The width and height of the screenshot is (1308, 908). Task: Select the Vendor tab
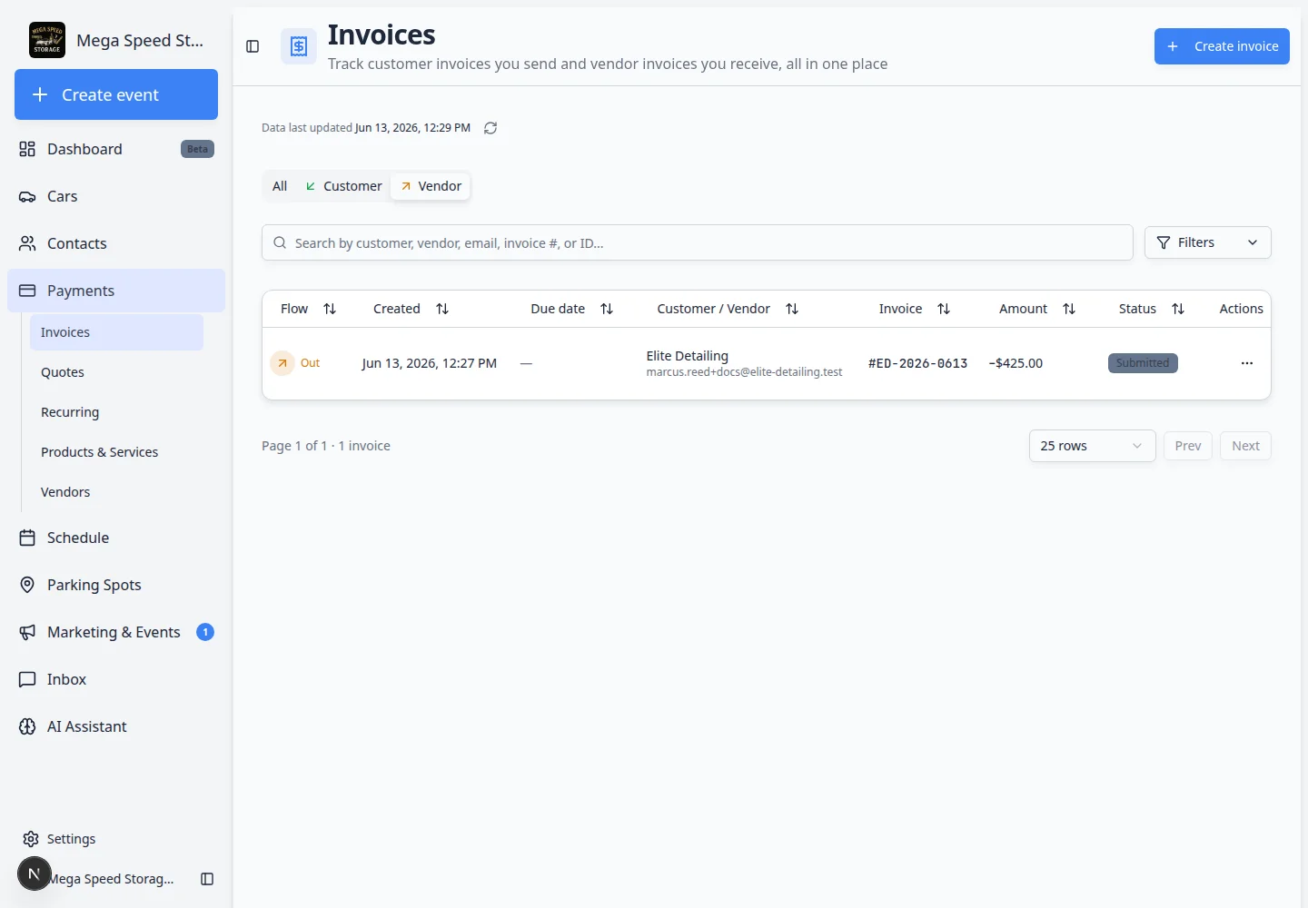[431, 186]
